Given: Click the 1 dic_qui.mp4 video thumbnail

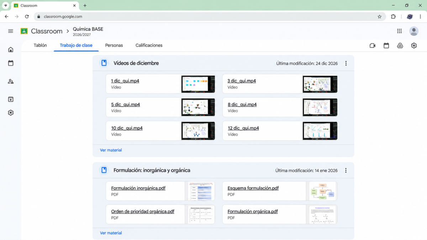Looking at the screenshot, I should [x=198, y=84].
